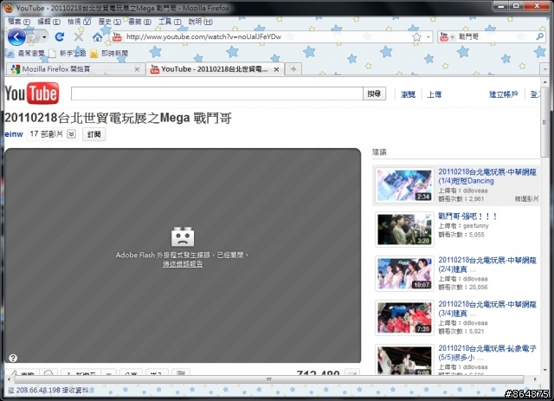Open the history dropdown beside navigation arrows
The width and height of the screenshot is (554, 401).
tap(44, 36)
